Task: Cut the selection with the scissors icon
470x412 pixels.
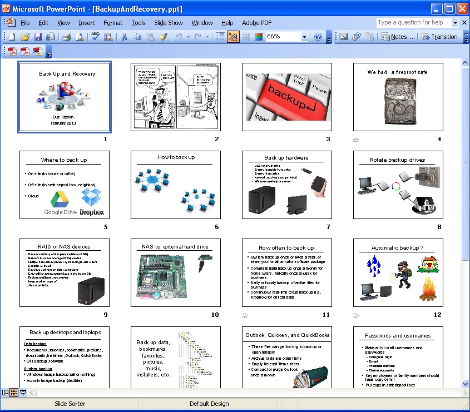Action: tap(124, 37)
